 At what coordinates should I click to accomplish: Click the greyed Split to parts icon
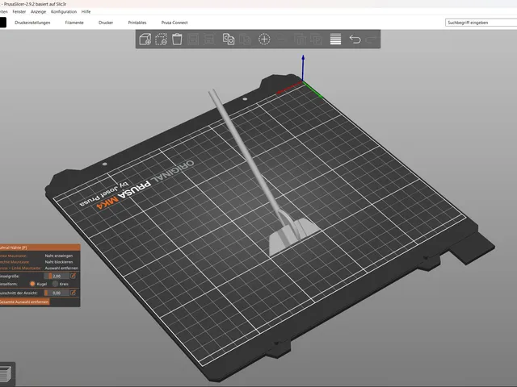(x=316, y=40)
